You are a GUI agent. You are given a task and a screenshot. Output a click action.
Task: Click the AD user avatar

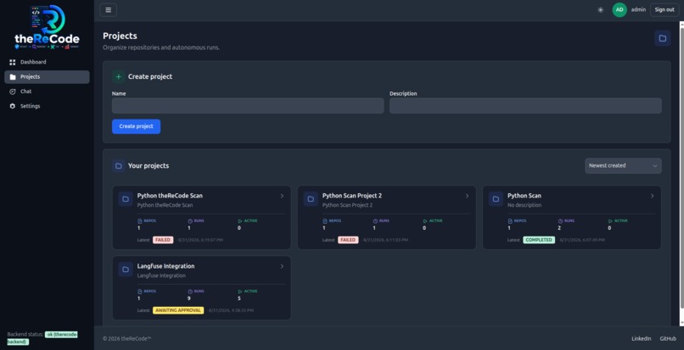pos(620,9)
